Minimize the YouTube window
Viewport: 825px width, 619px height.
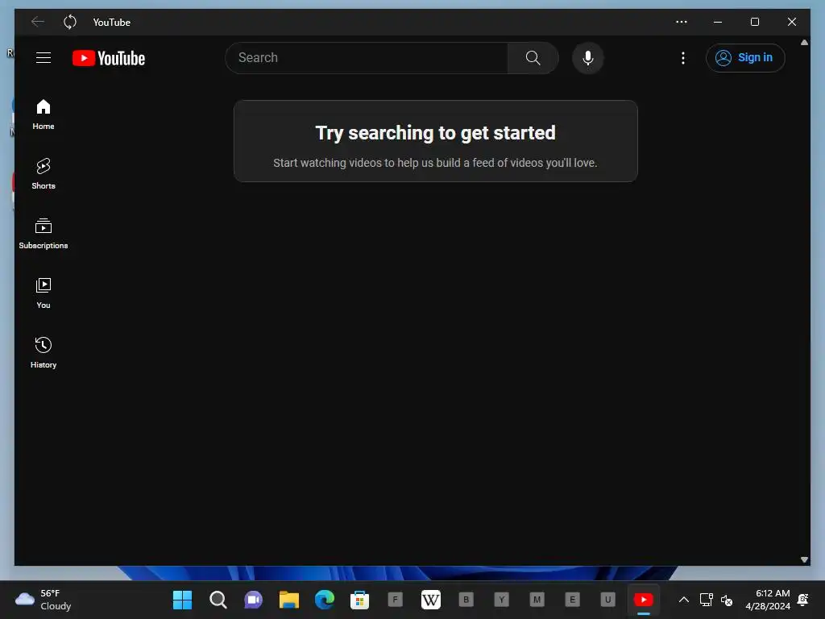[718, 22]
